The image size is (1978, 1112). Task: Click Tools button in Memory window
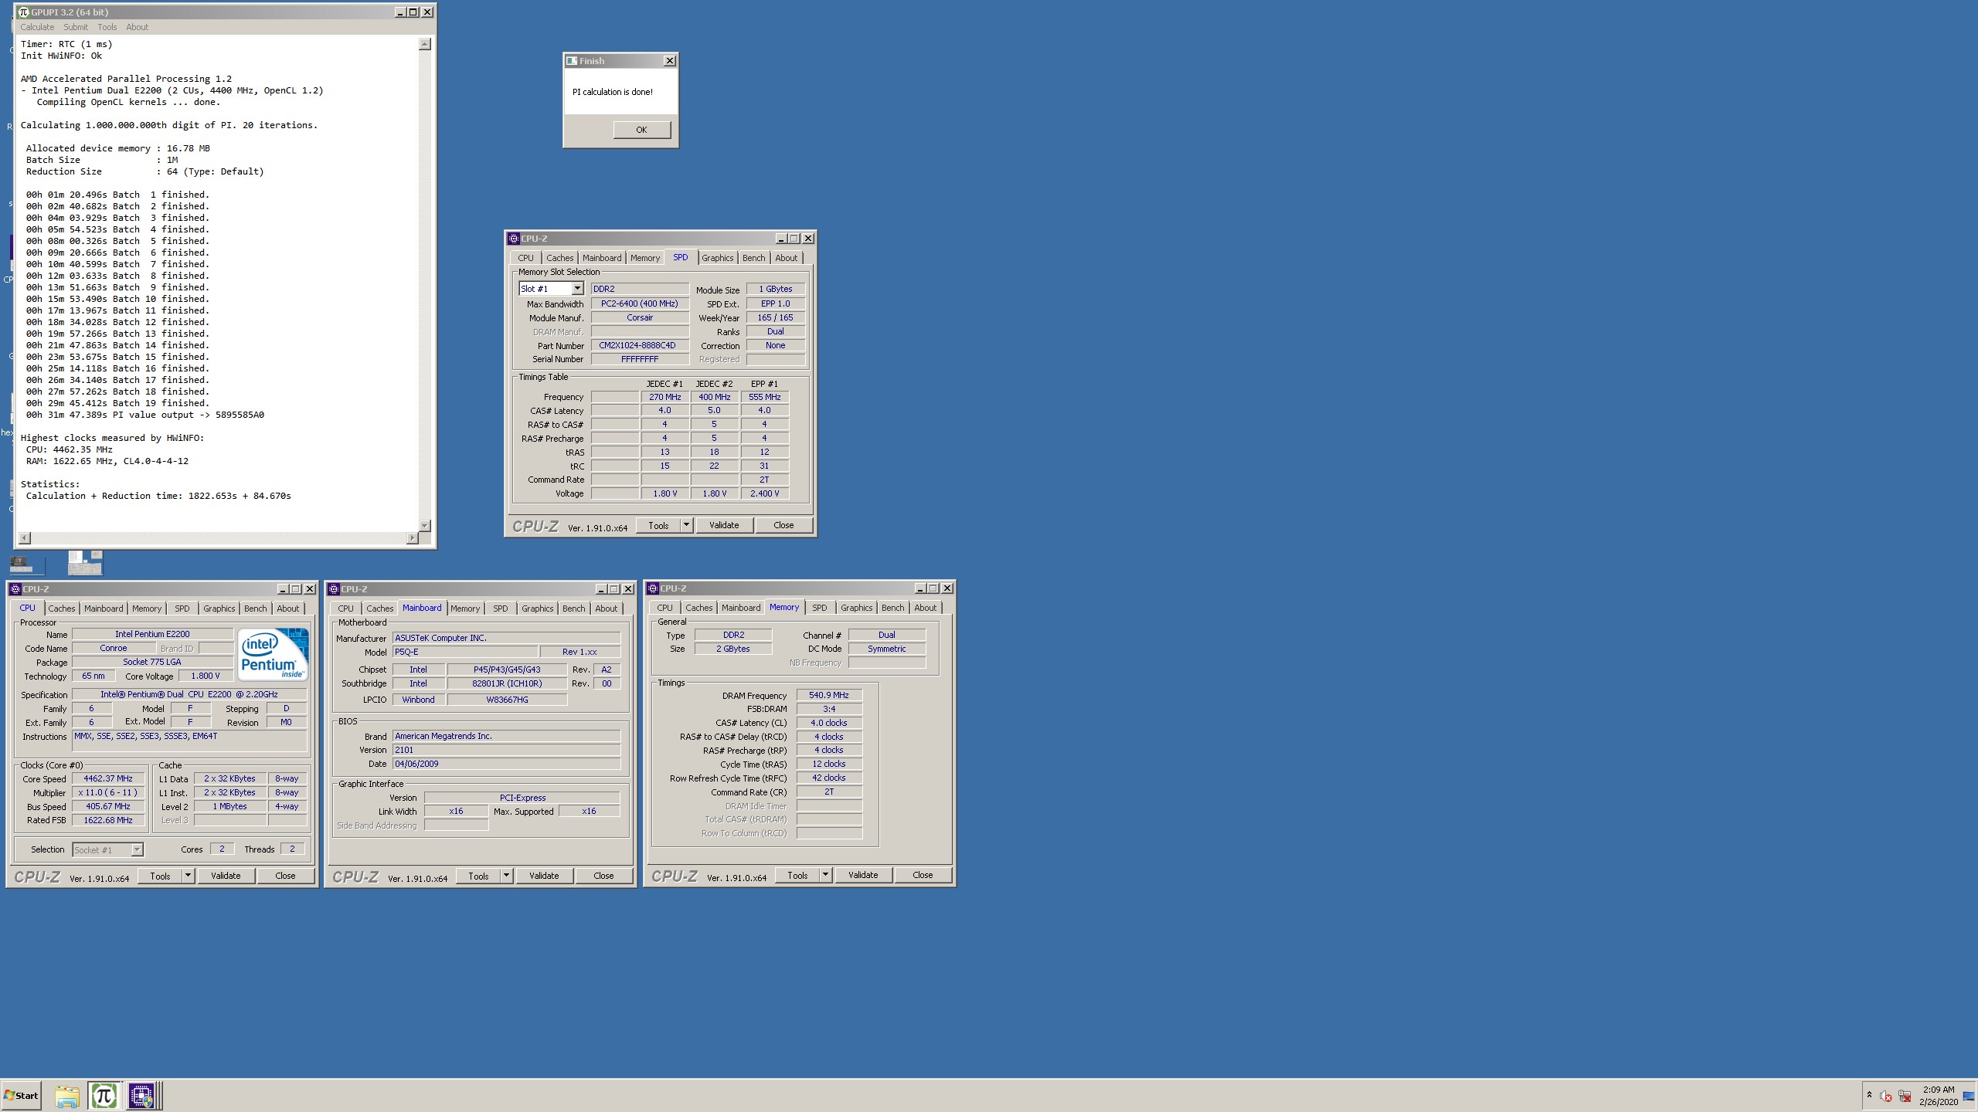point(798,875)
